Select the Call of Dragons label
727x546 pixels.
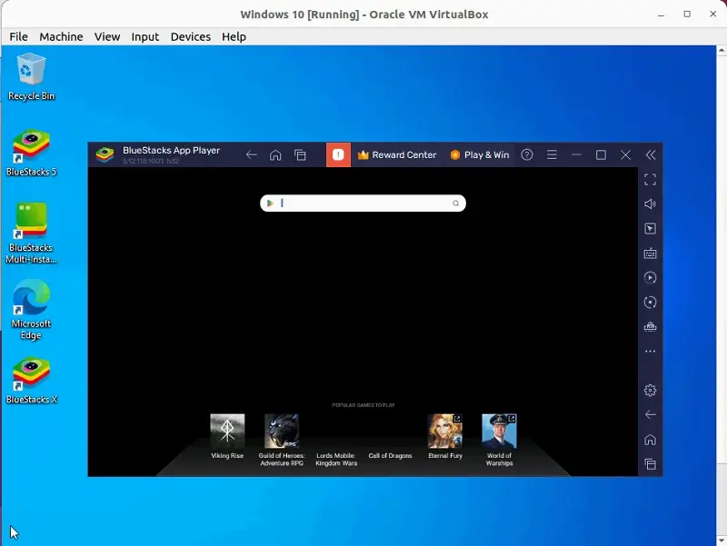tap(391, 456)
